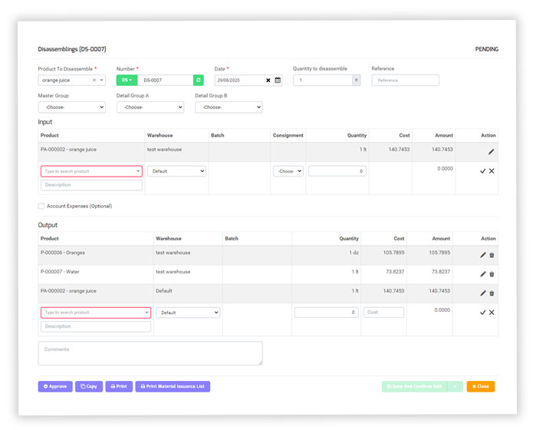Viewport: 536px width, 430px height.
Task: Enable Account Expenses (Optional) checkbox
Action: (41, 206)
